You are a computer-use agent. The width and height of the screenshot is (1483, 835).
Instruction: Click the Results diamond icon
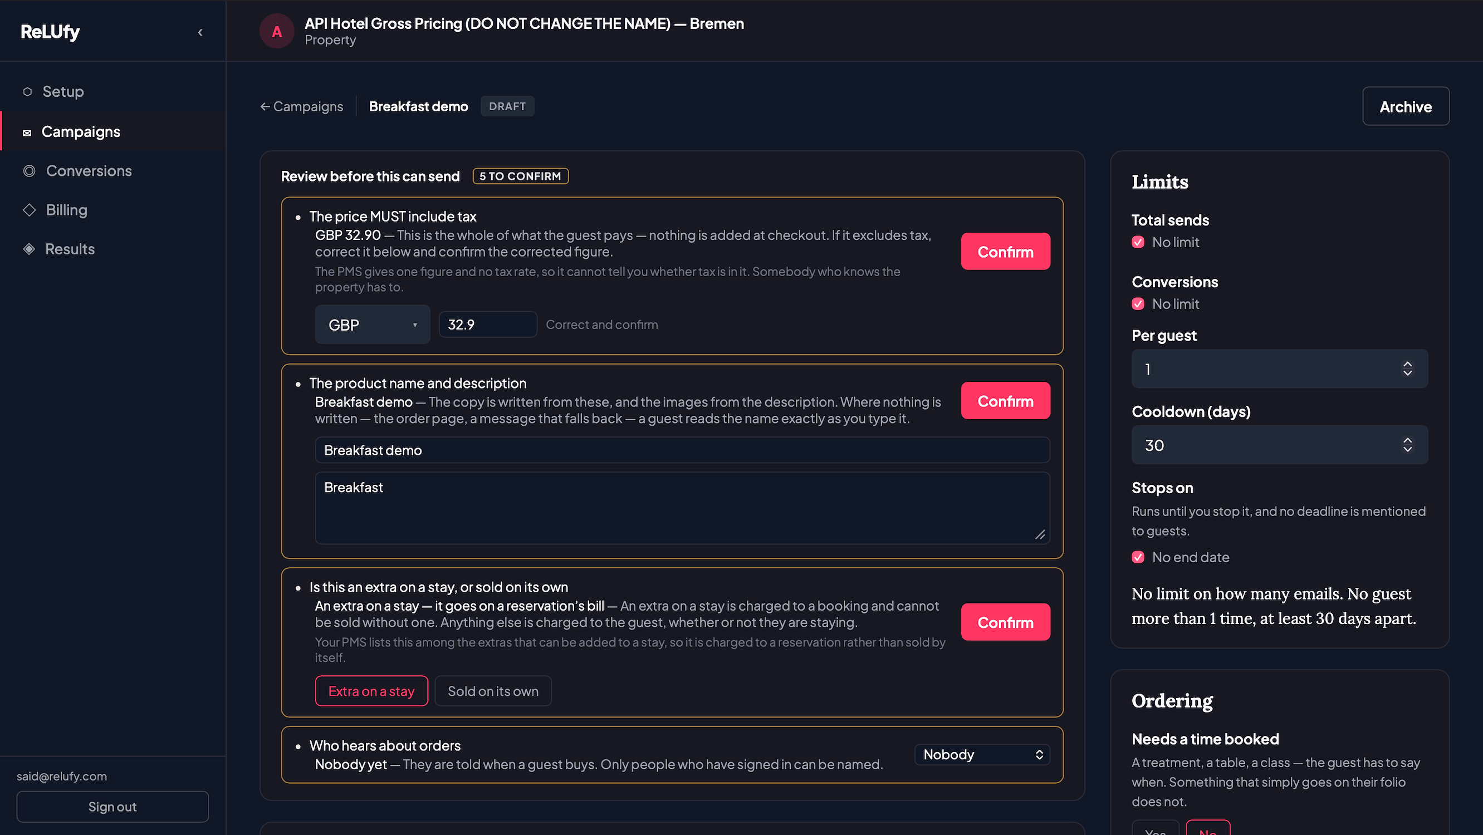point(29,249)
